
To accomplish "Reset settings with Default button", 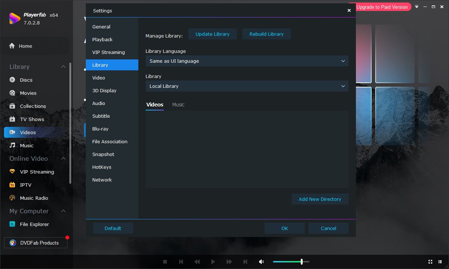I will point(113,228).
